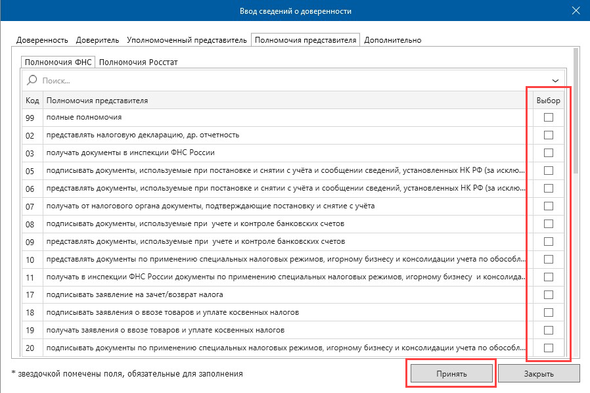Switch to the Доверитель tab
This screenshot has width=590, height=393.
tap(97, 40)
